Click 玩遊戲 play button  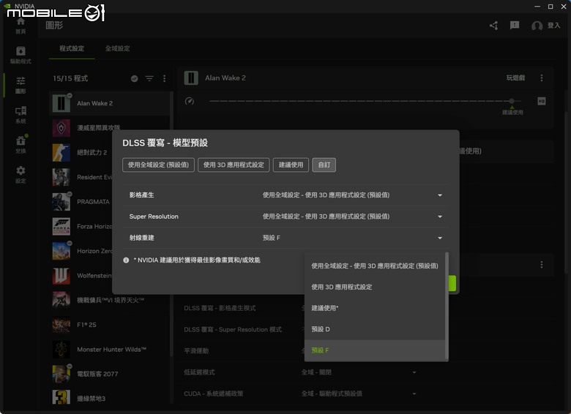click(x=515, y=78)
